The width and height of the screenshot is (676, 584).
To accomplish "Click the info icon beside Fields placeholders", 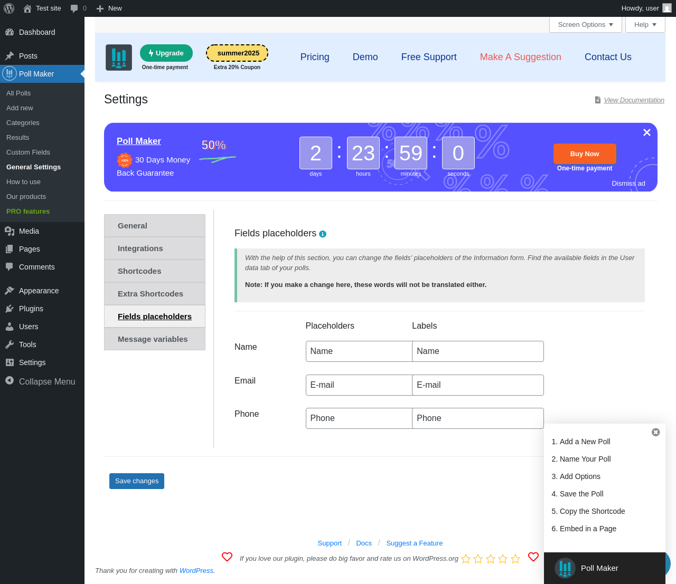I will click(323, 234).
